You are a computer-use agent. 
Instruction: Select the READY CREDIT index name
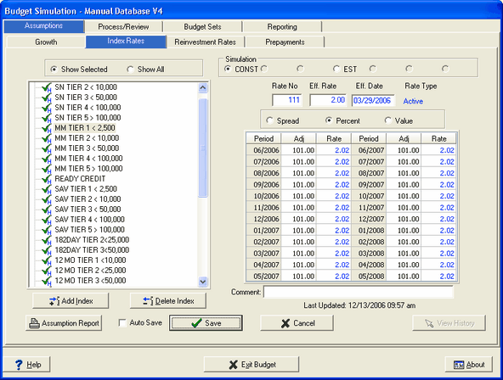point(80,179)
